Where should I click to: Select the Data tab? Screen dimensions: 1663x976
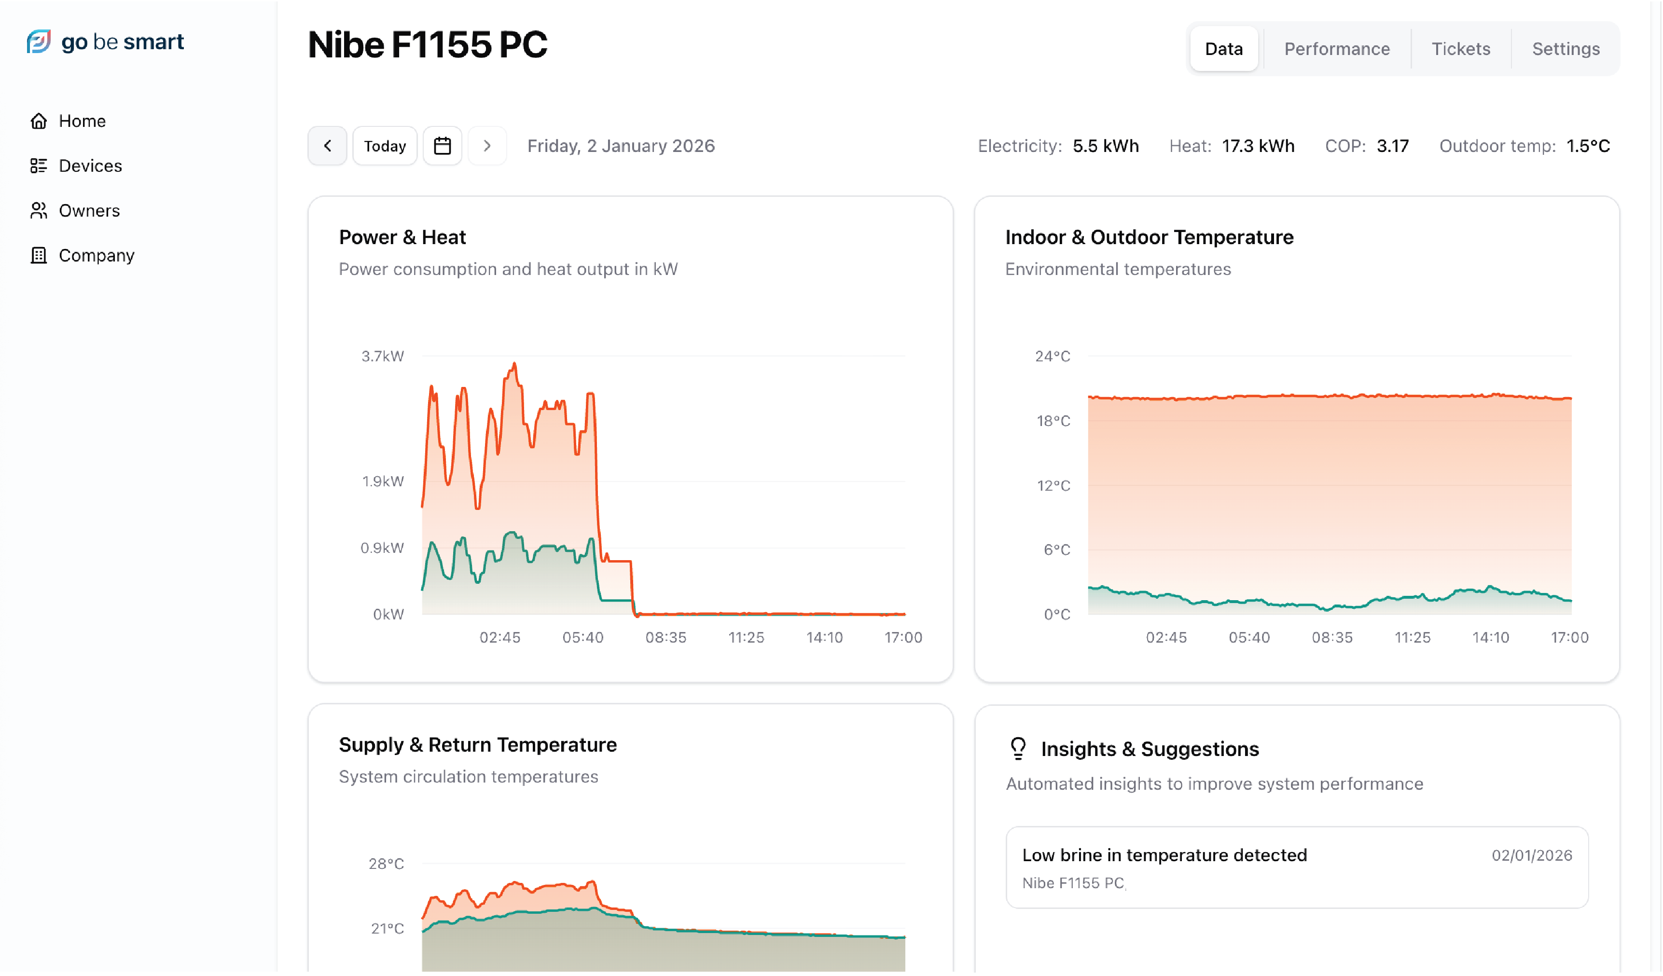point(1223,48)
